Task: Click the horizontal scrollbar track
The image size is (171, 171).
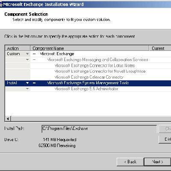Action: tap(91, 118)
